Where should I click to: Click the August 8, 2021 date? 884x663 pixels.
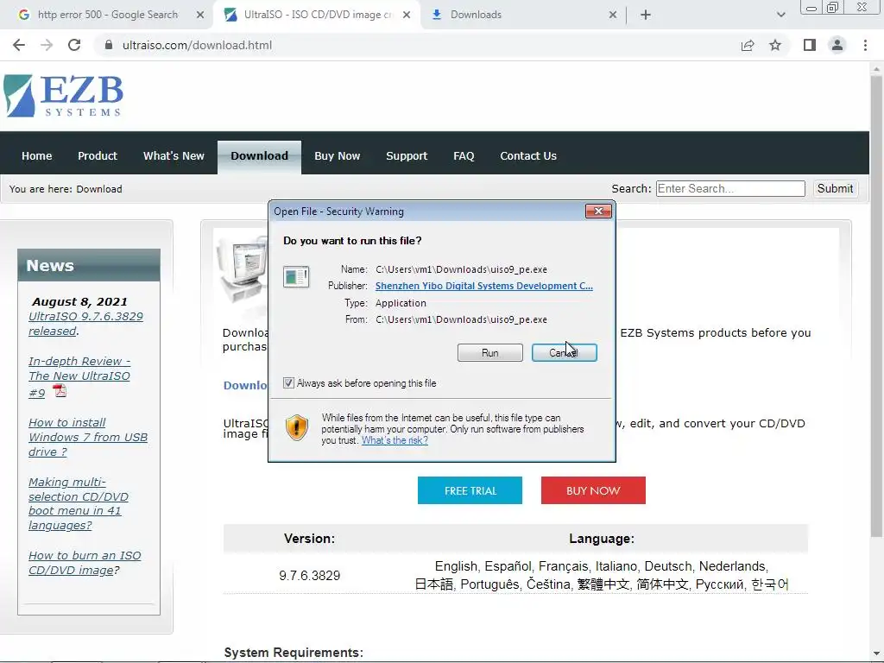tap(79, 301)
